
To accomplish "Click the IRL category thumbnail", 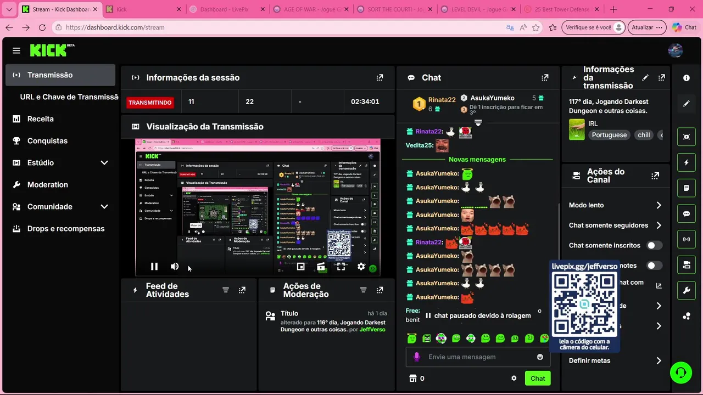I will coord(577,129).
